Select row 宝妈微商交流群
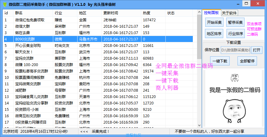This screenshot has height=137, width=267. click(x=98, y=84)
